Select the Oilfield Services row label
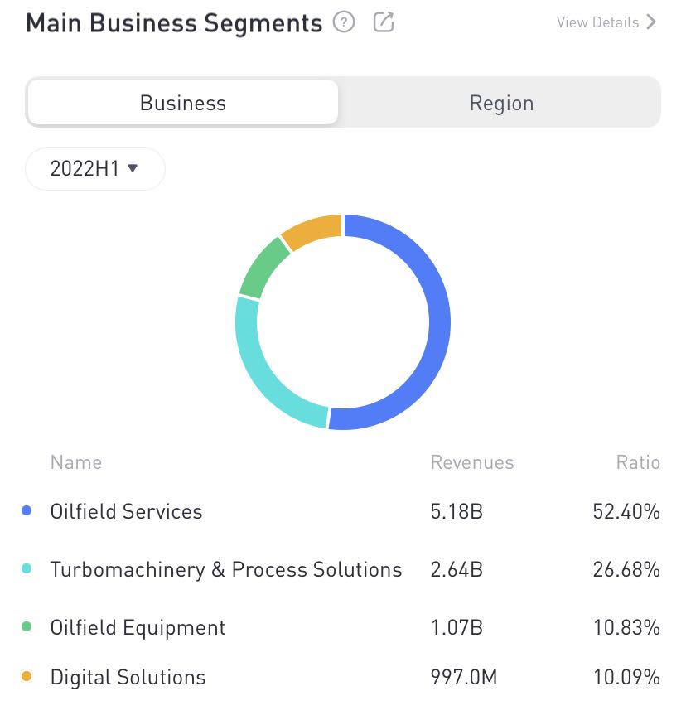Image resolution: width=686 pixels, height=720 pixels. point(126,511)
